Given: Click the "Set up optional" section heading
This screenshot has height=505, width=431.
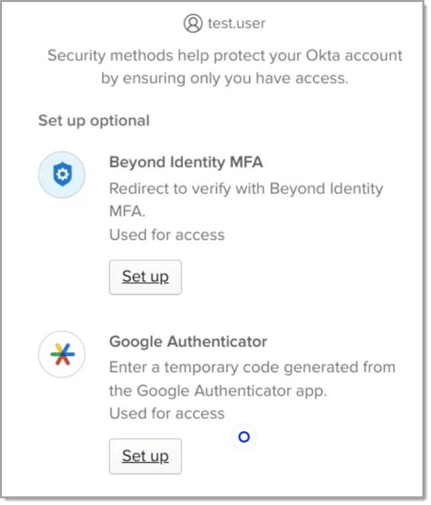Looking at the screenshot, I should [x=93, y=121].
